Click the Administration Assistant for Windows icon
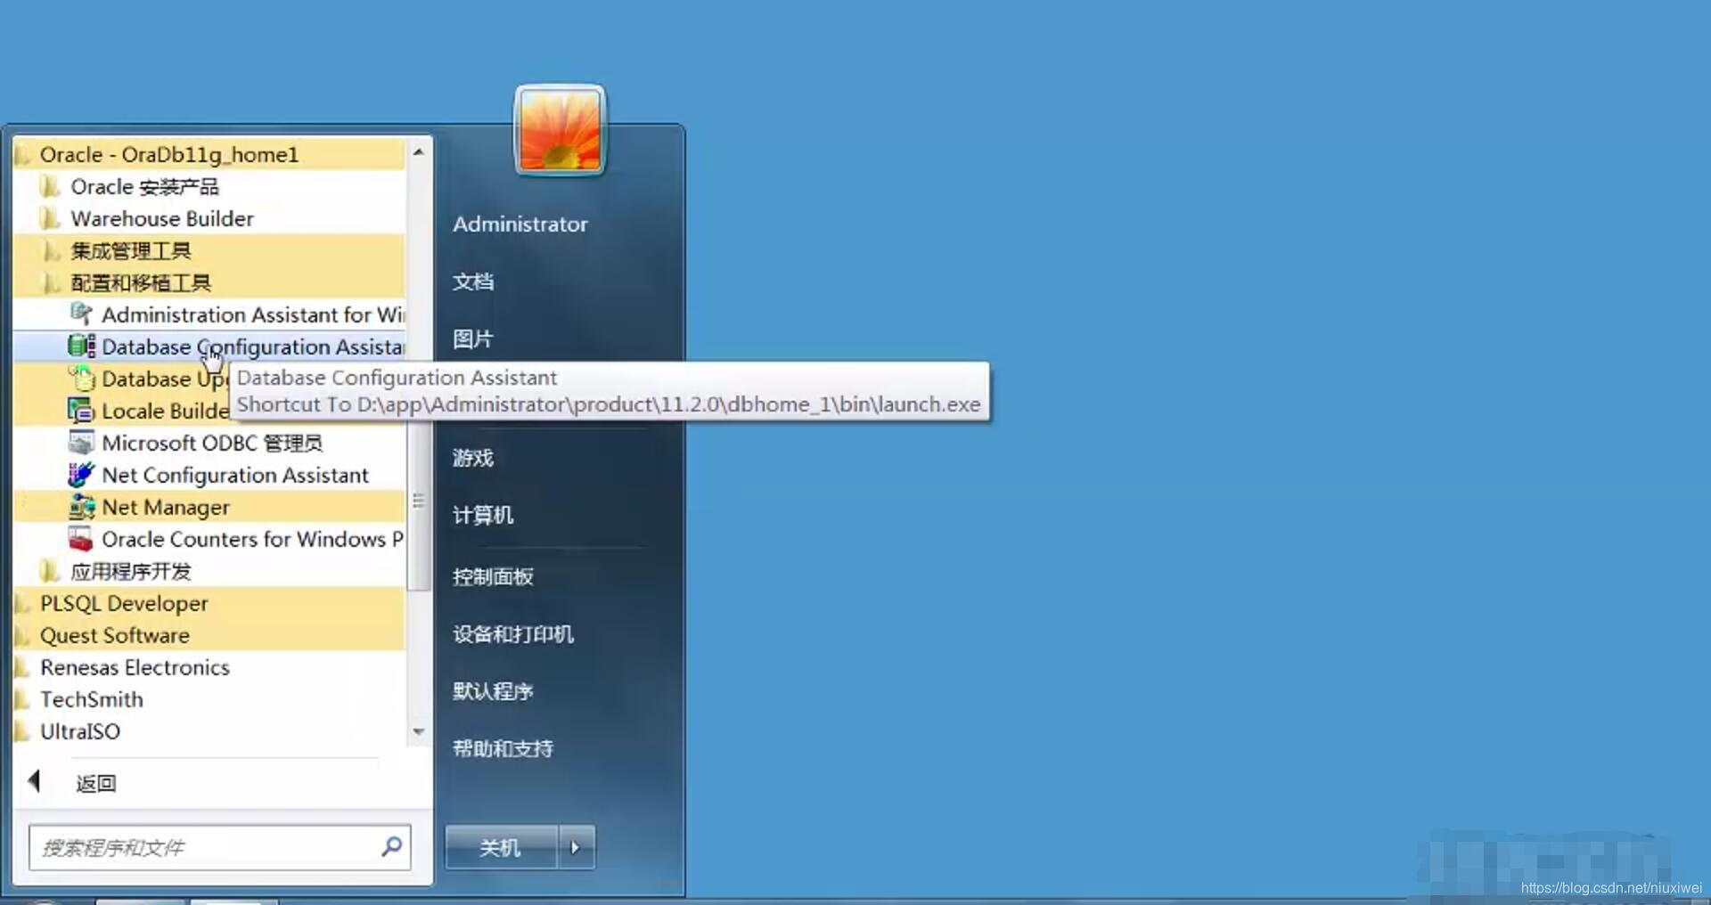1711x905 pixels. coord(81,314)
